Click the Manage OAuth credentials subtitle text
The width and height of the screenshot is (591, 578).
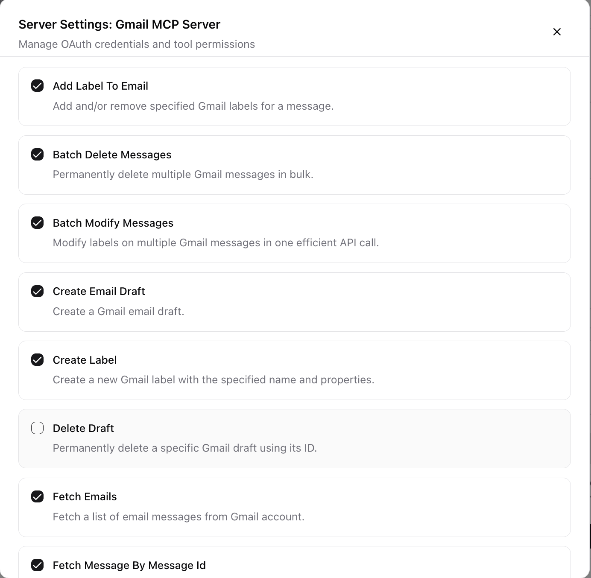point(136,44)
